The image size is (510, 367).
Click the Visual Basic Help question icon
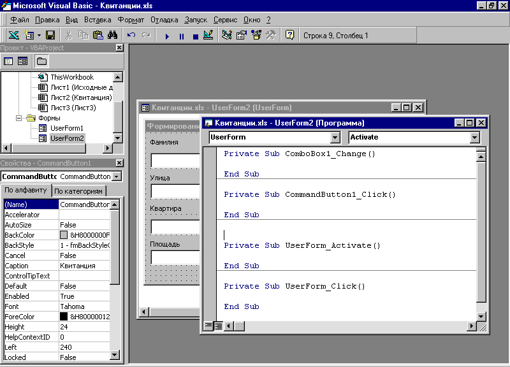(289, 35)
